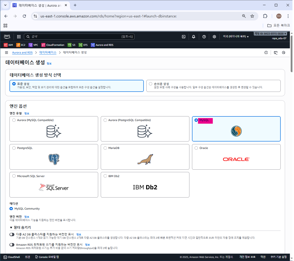The height and width of the screenshot is (261, 294).
Task: Select the 손쉬운 생성 radio option
Action: (x=150, y=84)
